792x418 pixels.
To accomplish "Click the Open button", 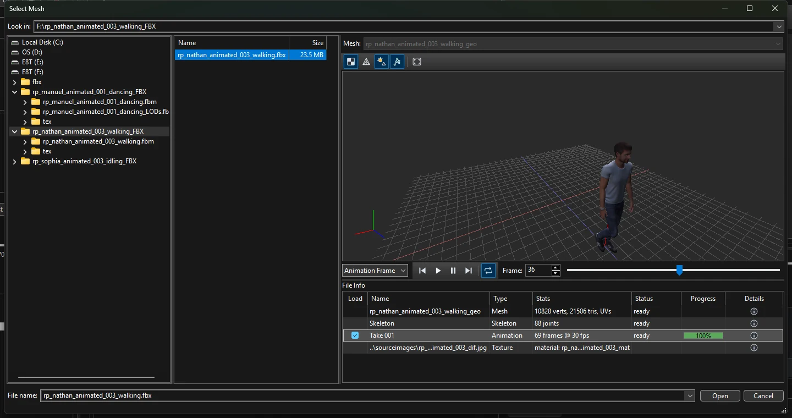I will click(x=720, y=396).
